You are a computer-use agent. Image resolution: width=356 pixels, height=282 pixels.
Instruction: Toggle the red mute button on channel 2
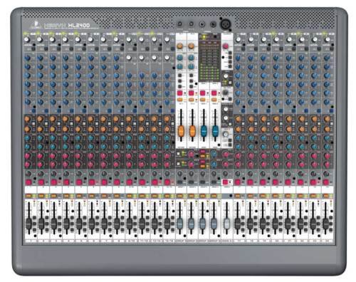tap(41, 182)
